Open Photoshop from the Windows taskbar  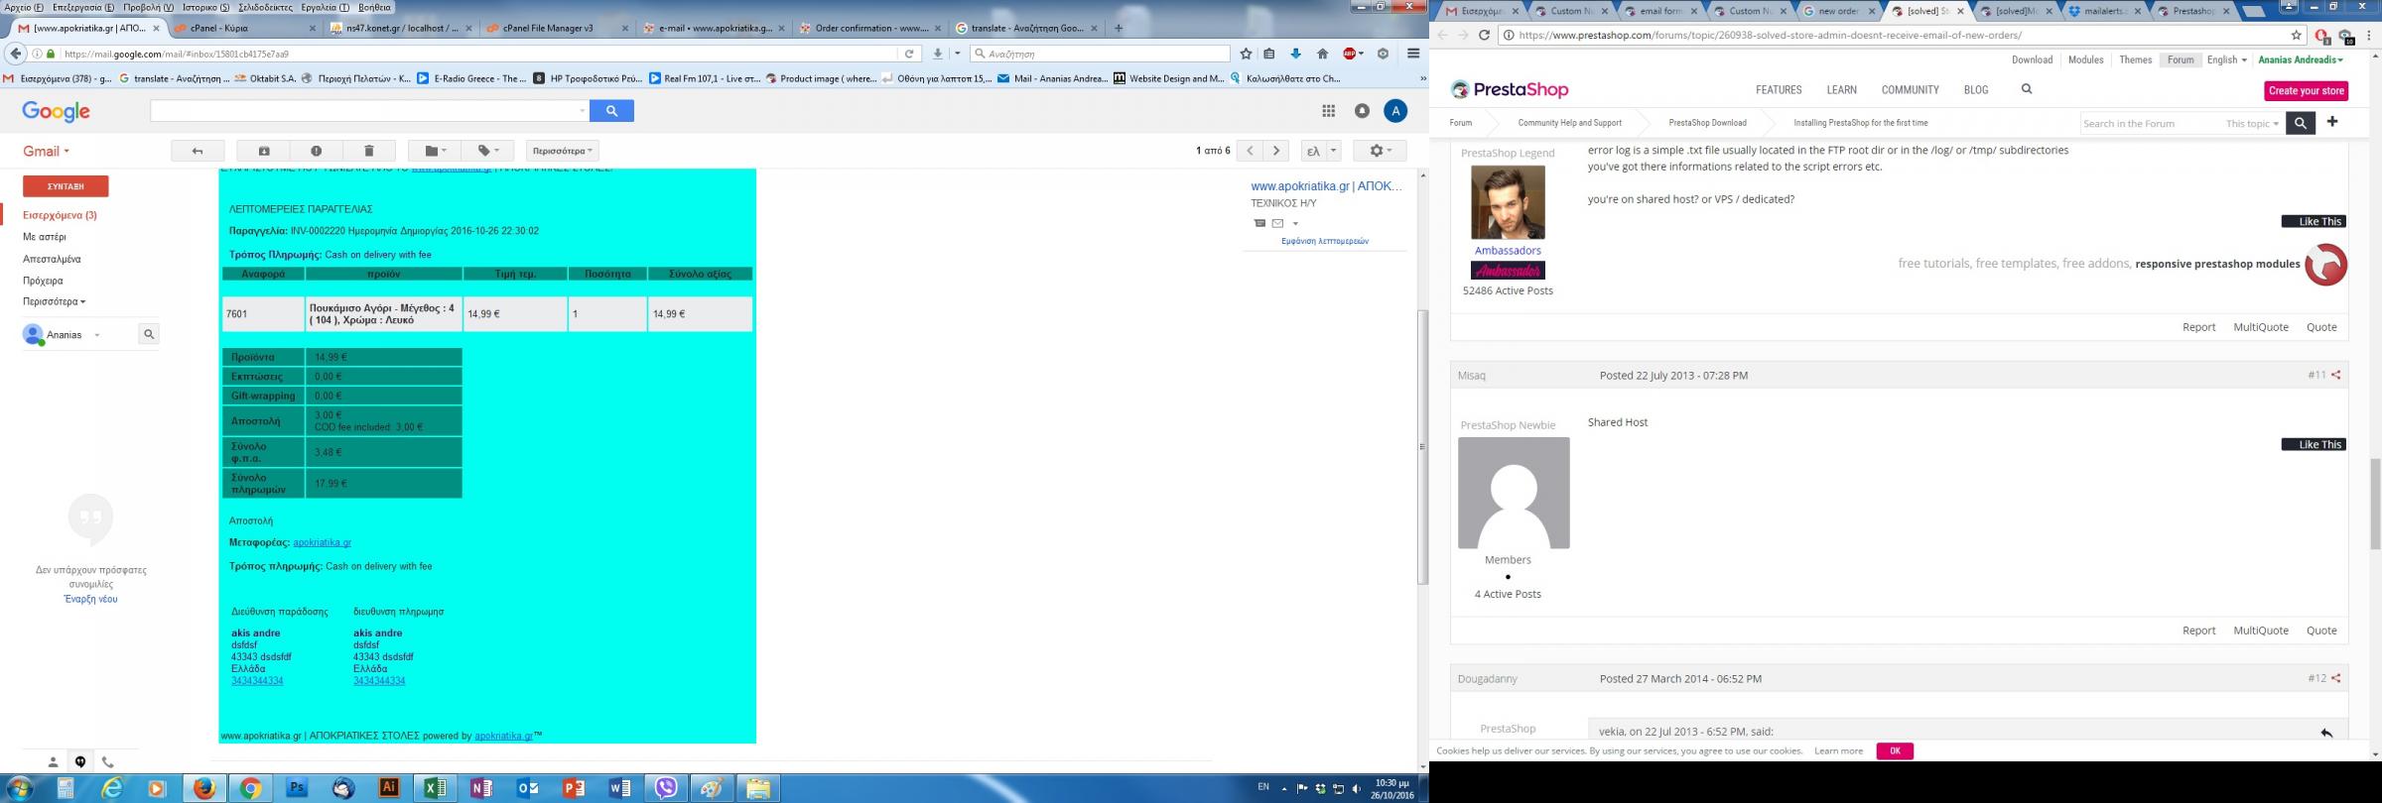point(297,788)
